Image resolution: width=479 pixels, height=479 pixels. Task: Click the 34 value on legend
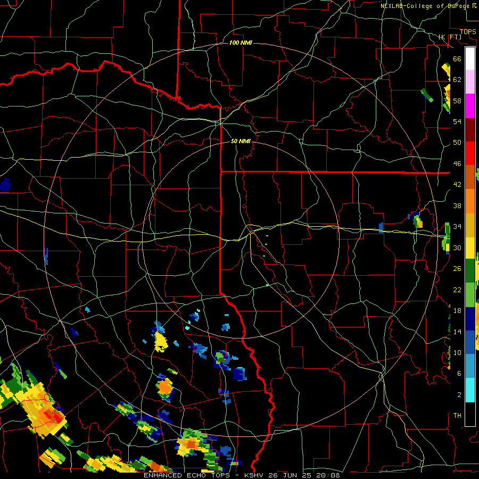457,227
